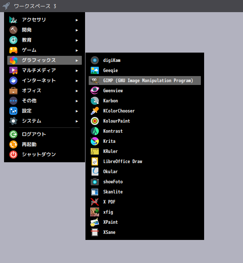Viewport: 243px width, 263px height.
Task: Open the KolourPaint menu entry
Action: 145,121
